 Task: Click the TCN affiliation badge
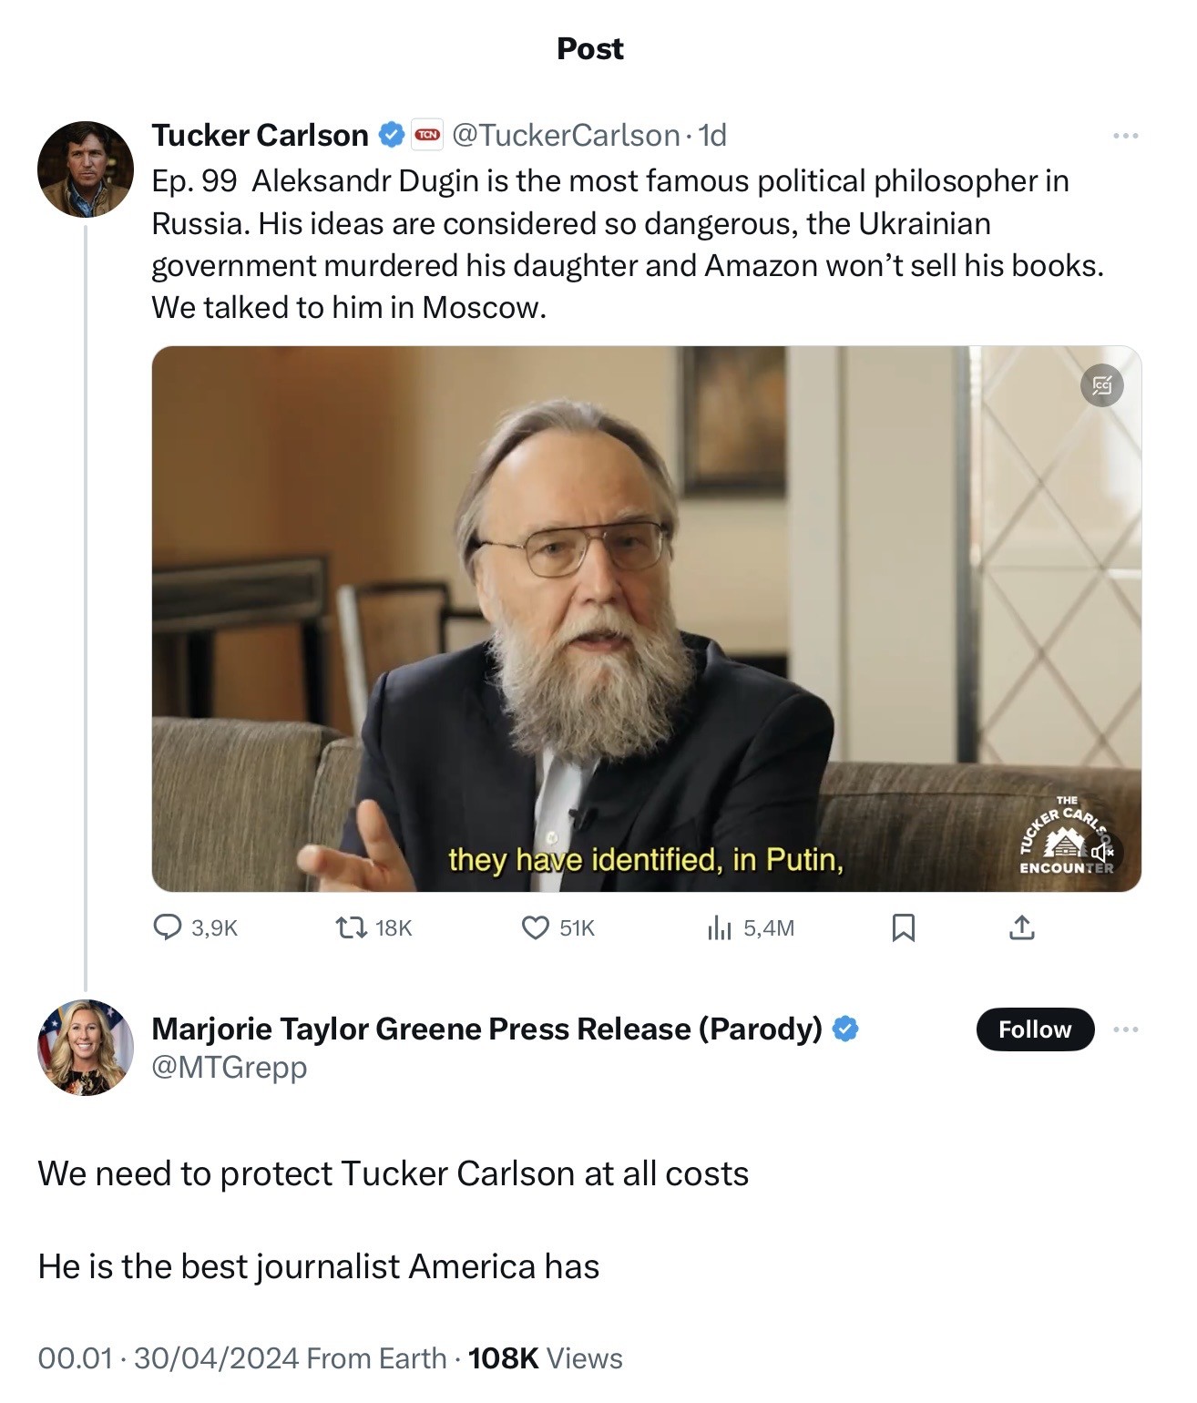coord(427,135)
